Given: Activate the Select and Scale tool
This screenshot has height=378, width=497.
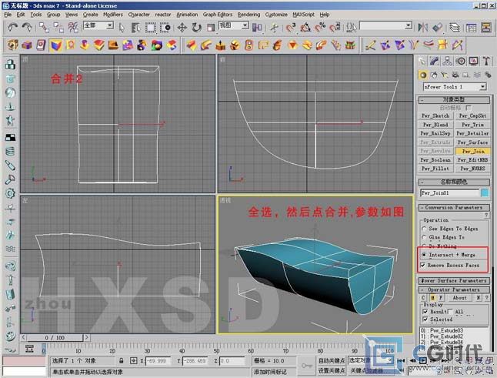Looking at the screenshot, I should (x=211, y=28).
